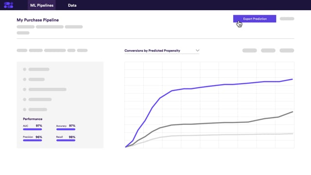Click the Recall value 98%

72,137
